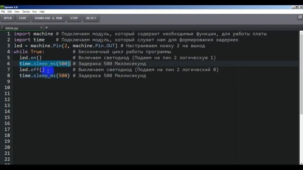Click the vertical scrollbar thumb in editor
Image resolution: width=303 pixels, height=170 pixels.
click(x=301, y=74)
